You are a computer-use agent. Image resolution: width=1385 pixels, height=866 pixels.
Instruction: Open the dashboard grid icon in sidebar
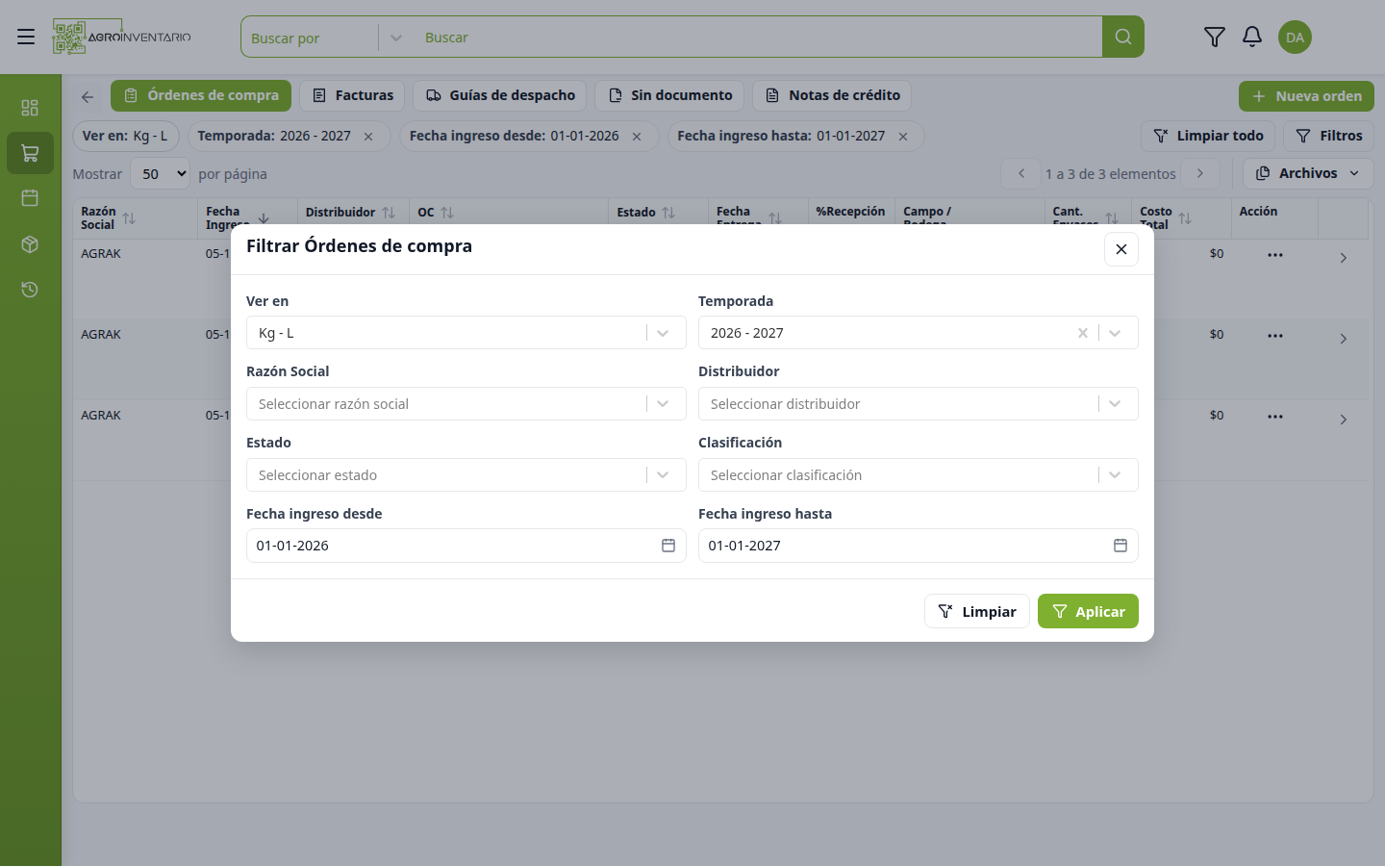click(x=30, y=108)
